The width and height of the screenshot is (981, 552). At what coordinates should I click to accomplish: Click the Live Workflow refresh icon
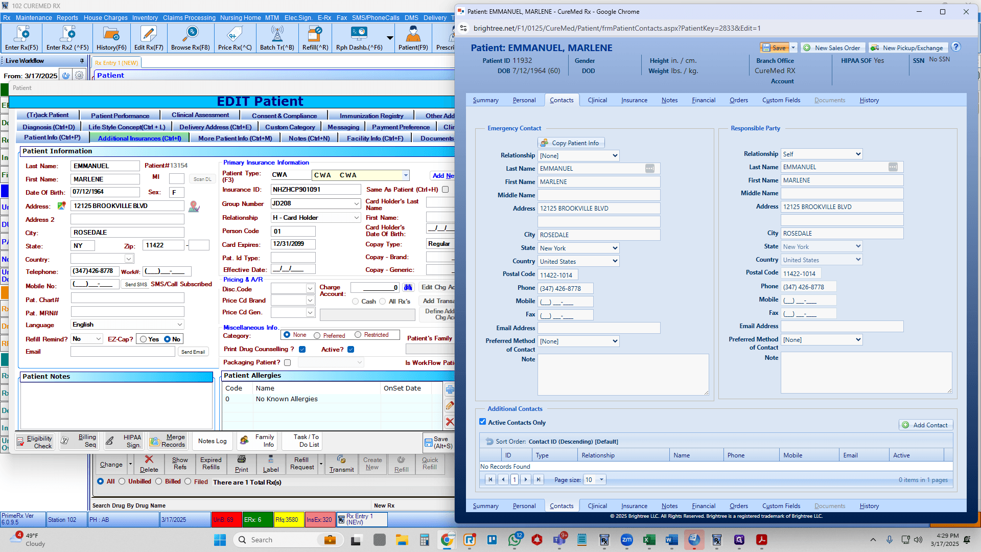[x=66, y=76]
